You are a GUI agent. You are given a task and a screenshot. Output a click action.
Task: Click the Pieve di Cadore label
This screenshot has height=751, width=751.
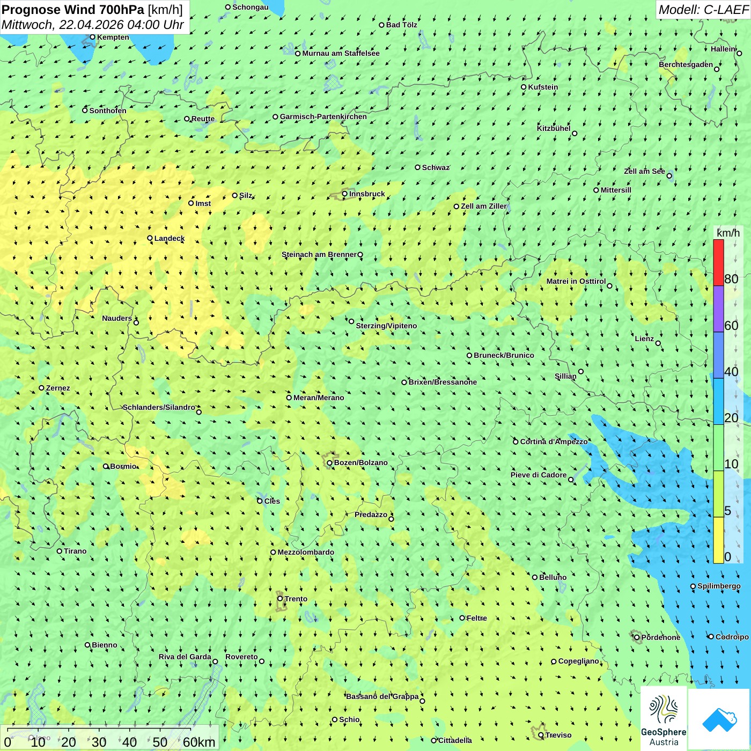coord(539,475)
